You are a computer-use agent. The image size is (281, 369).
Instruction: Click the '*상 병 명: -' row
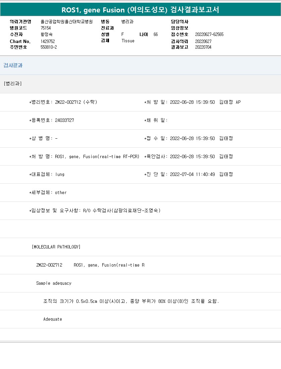[43, 138]
